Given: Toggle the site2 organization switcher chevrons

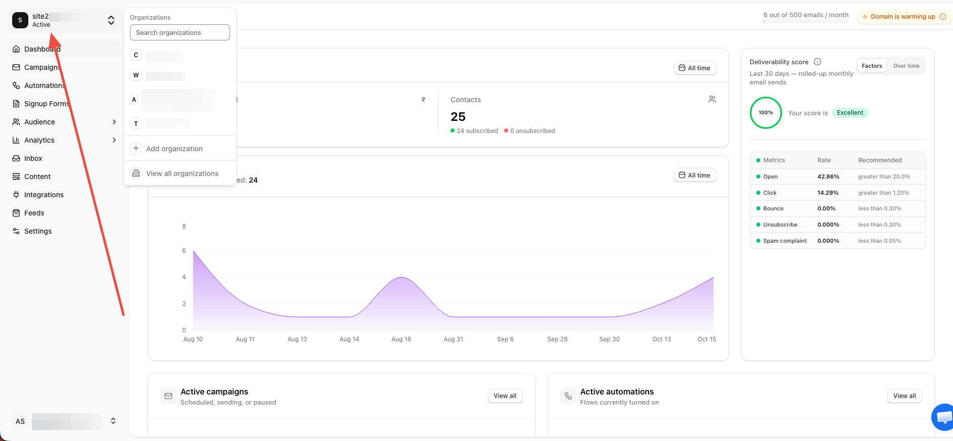Looking at the screenshot, I should click(x=111, y=20).
